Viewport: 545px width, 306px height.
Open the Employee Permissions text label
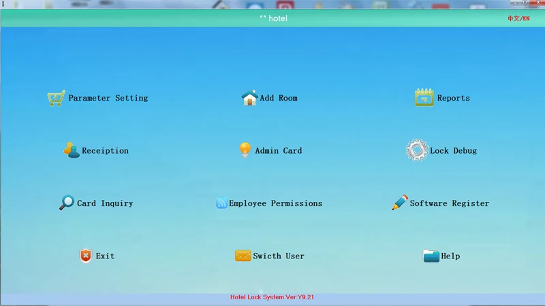[276, 203]
